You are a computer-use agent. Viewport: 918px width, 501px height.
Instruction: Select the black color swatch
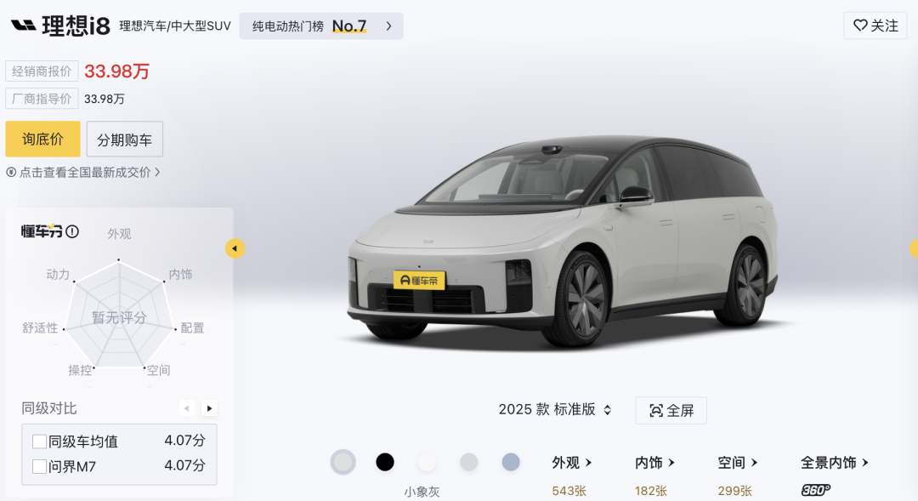[385, 462]
